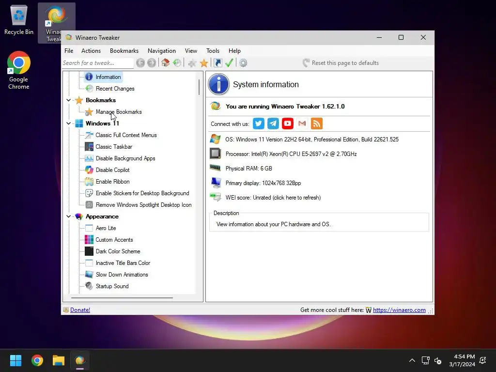Open the Twitter connect icon
Viewport: 496px width, 372px height.
pos(259,124)
